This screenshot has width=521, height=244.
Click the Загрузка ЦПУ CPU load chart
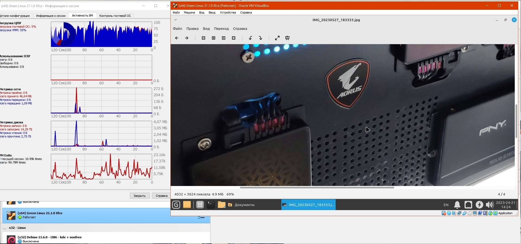click(x=101, y=34)
